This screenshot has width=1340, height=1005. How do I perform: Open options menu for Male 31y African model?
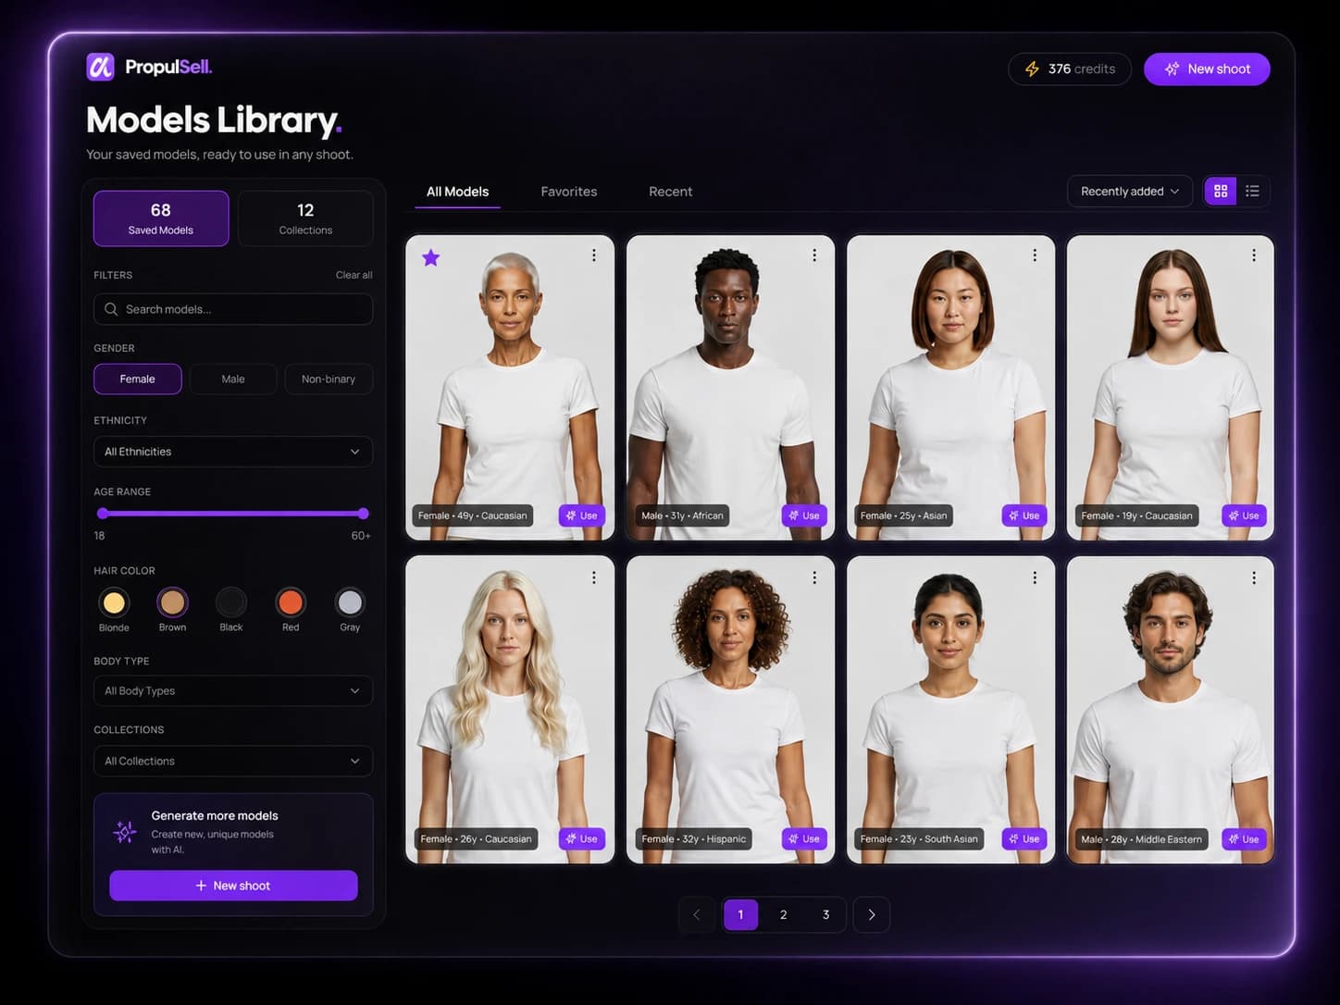click(814, 255)
